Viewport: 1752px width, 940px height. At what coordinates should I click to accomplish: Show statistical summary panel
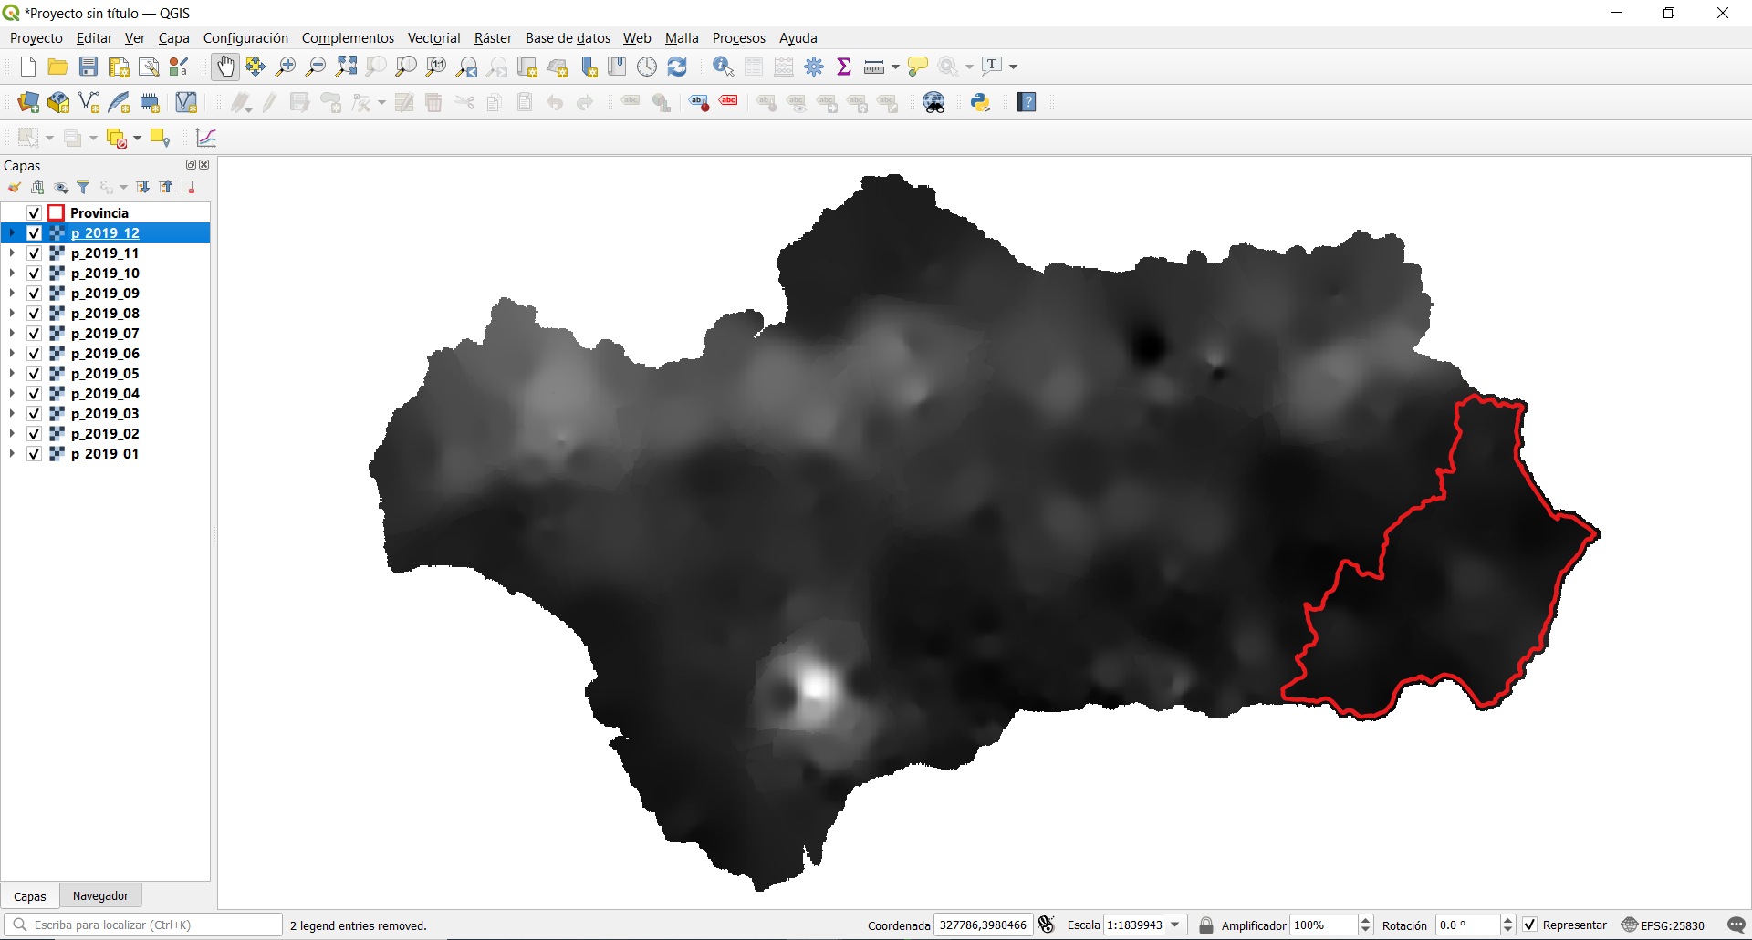(x=844, y=67)
